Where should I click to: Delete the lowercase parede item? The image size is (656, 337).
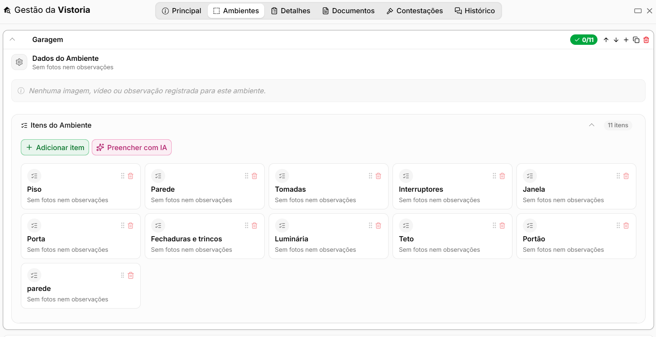pyautogui.click(x=131, y=275)
